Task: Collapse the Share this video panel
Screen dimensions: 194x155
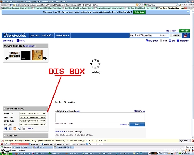Action: pos(5,108)
